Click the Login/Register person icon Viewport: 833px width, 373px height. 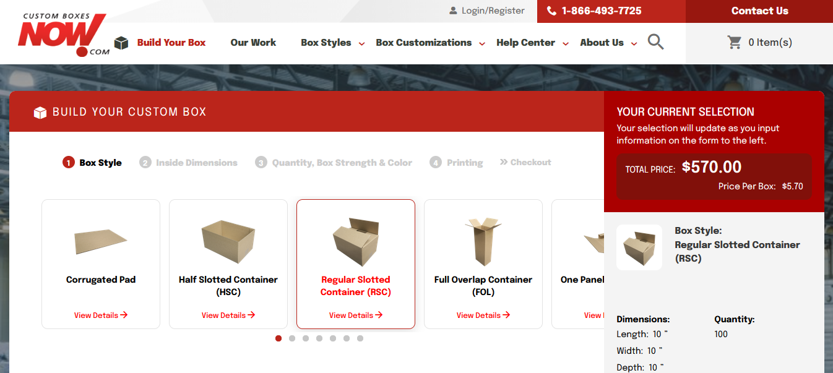[454, 11]
